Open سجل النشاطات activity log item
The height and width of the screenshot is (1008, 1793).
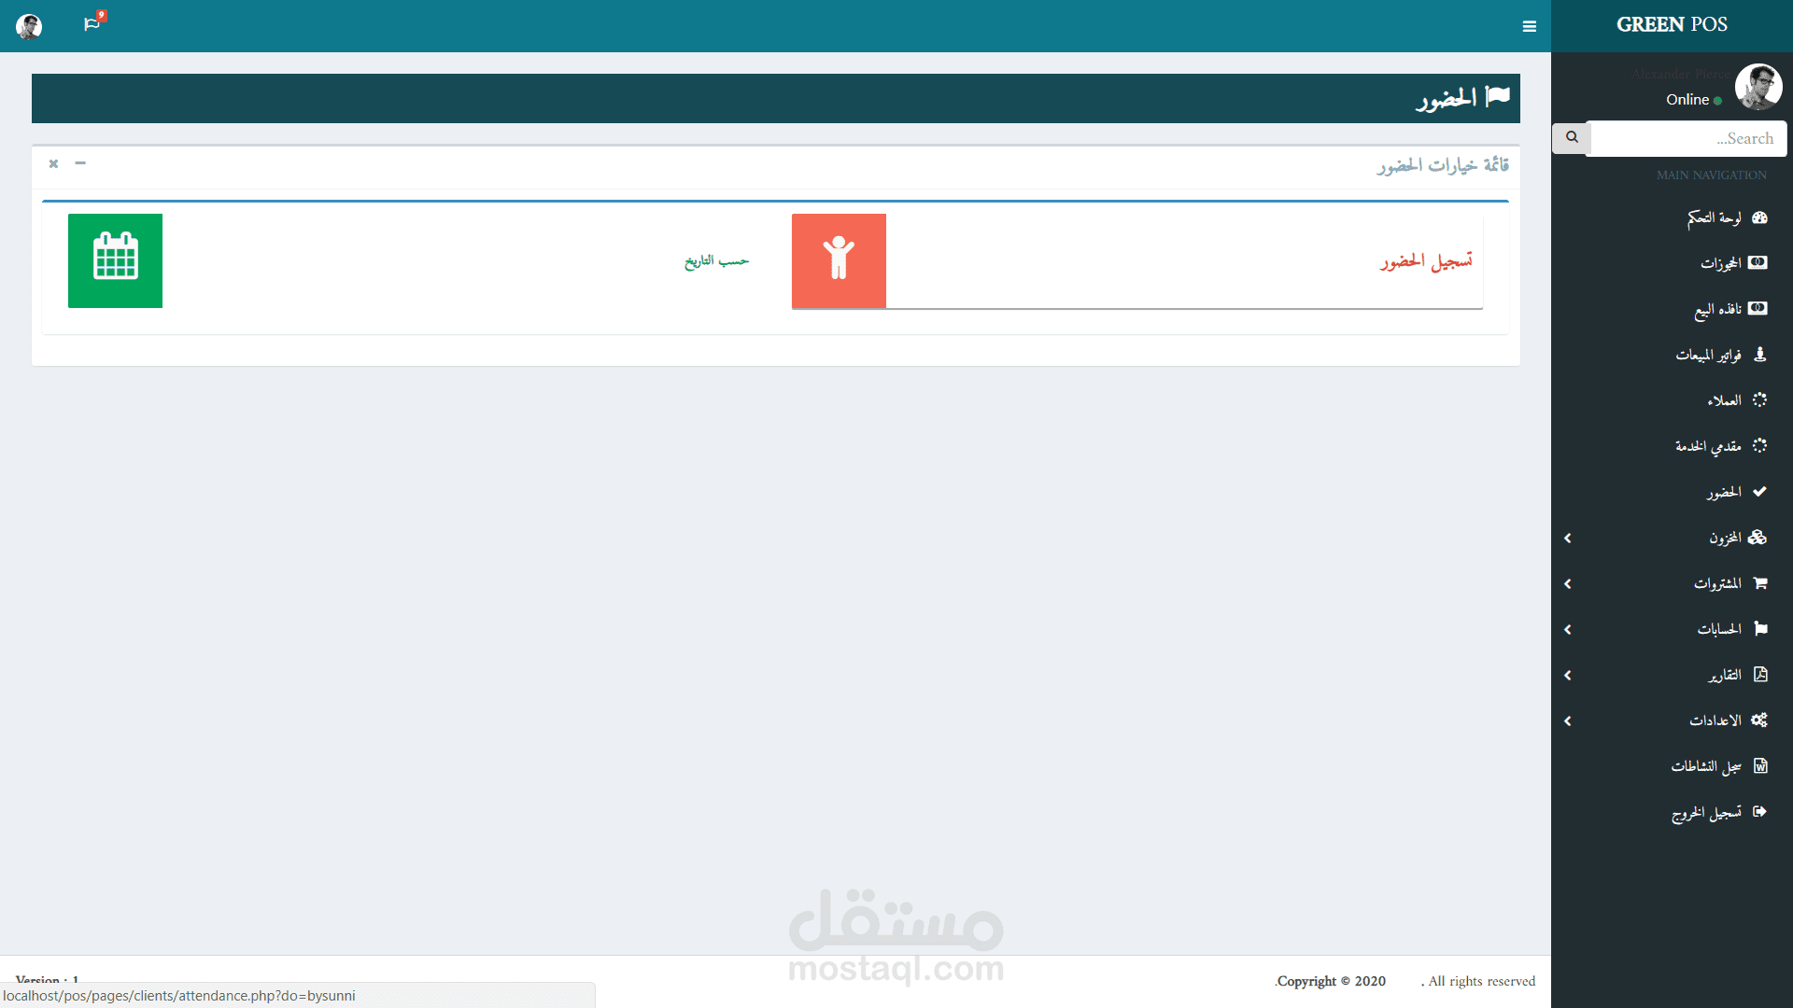1707,766
